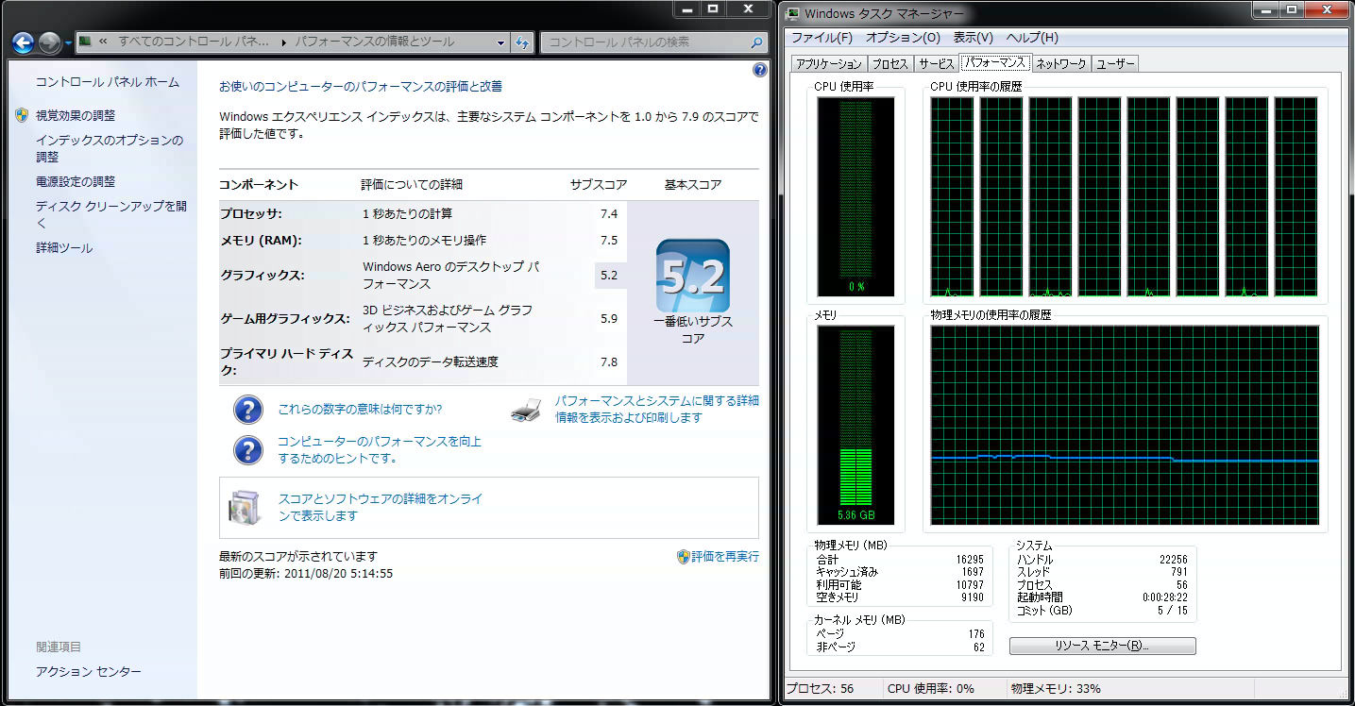
Task: Click リソース モニター(R)... button
Action: point(1102,647)
